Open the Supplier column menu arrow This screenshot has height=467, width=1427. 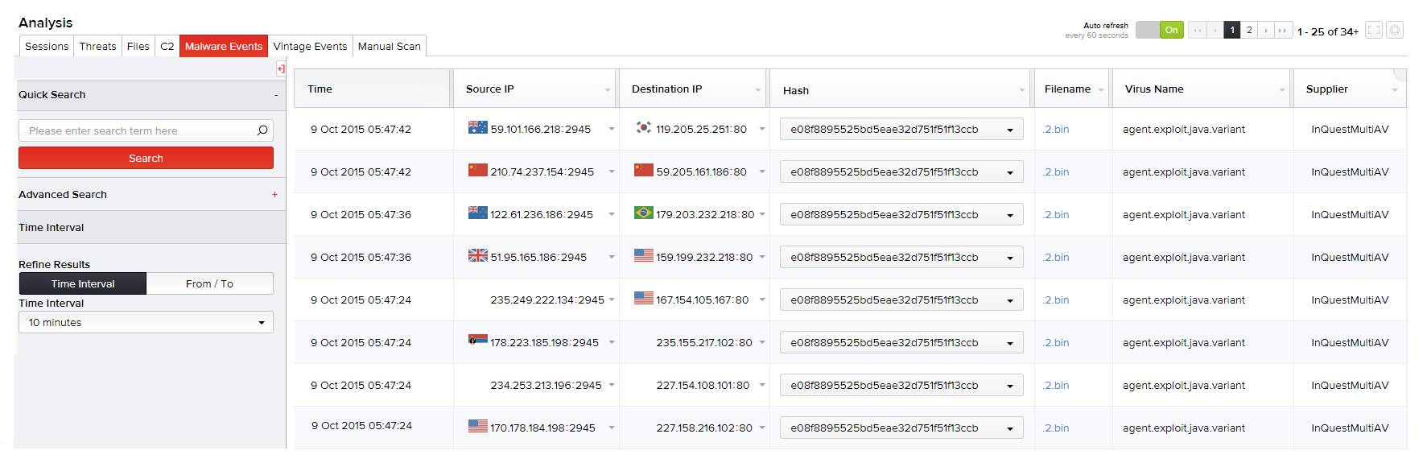[x=1395, y=90]
